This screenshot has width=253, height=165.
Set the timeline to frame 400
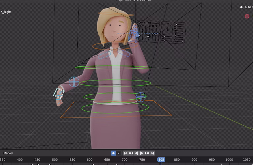tap(20, 160)
